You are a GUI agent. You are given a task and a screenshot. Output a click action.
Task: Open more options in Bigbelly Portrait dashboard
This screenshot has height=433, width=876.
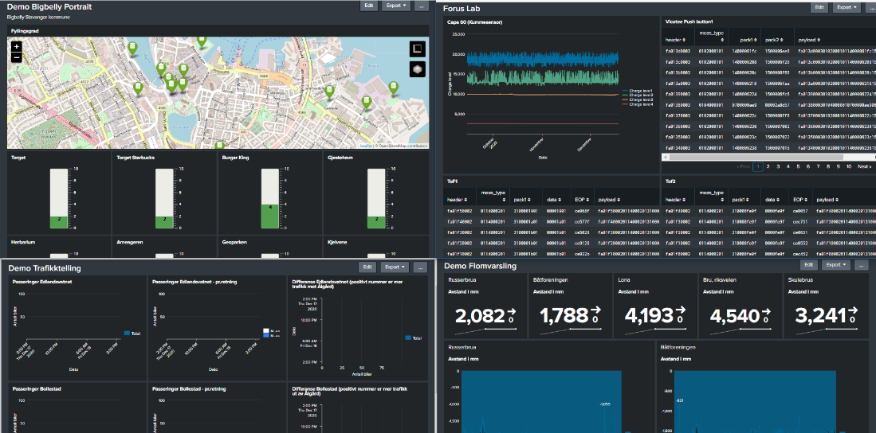[422, 6]
